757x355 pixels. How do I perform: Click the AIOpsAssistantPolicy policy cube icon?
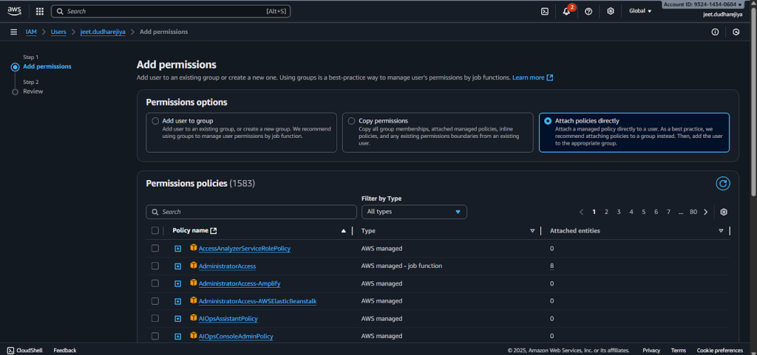coord(194,318)
